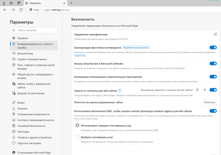Click the external link icon for certificates
Viewport: 221px width, 155px height.
coord(215,34)
